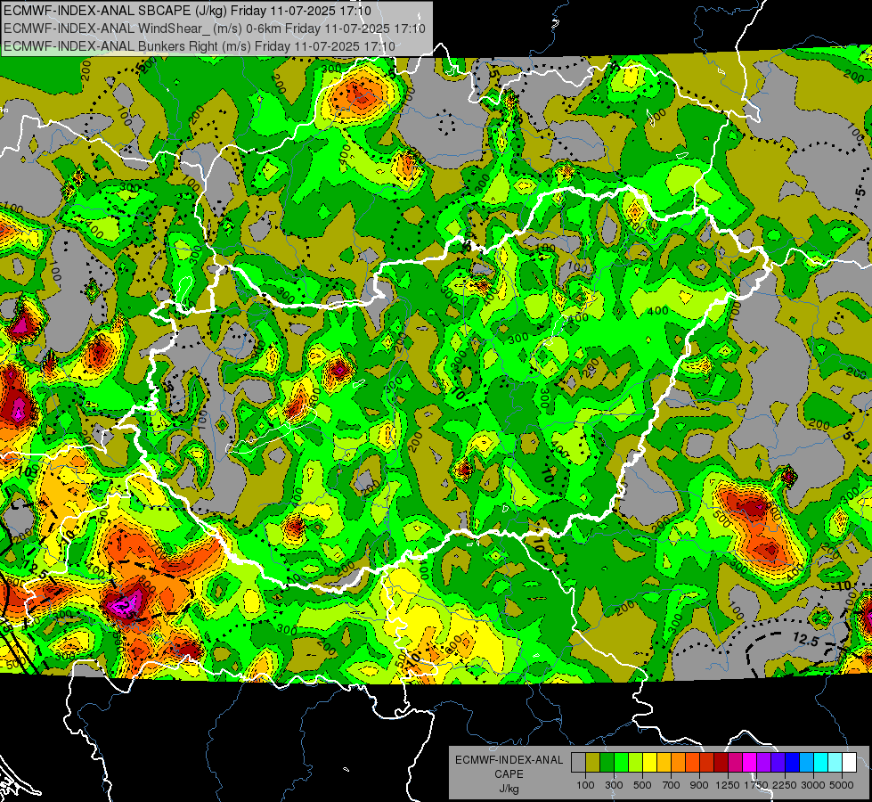Click the legend's ECMWF-INDEX-ANAL label
The image size is (872, 802).
[509, 760]
